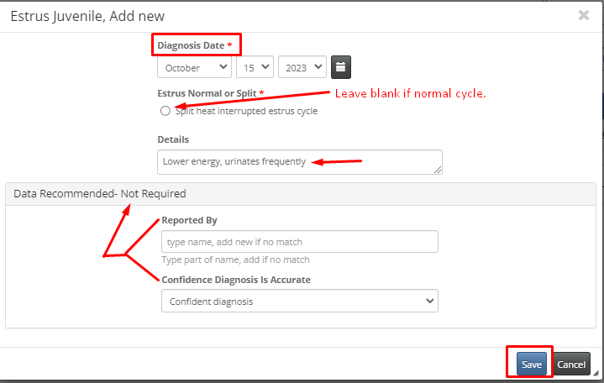Click the 'Estrus Juvenile, Add new' title

(87, 16)
